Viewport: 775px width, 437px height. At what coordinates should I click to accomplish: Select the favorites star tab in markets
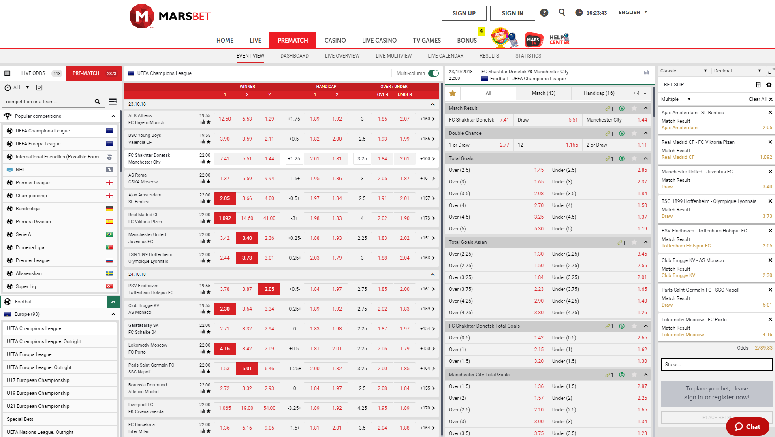tap(453, 93)
